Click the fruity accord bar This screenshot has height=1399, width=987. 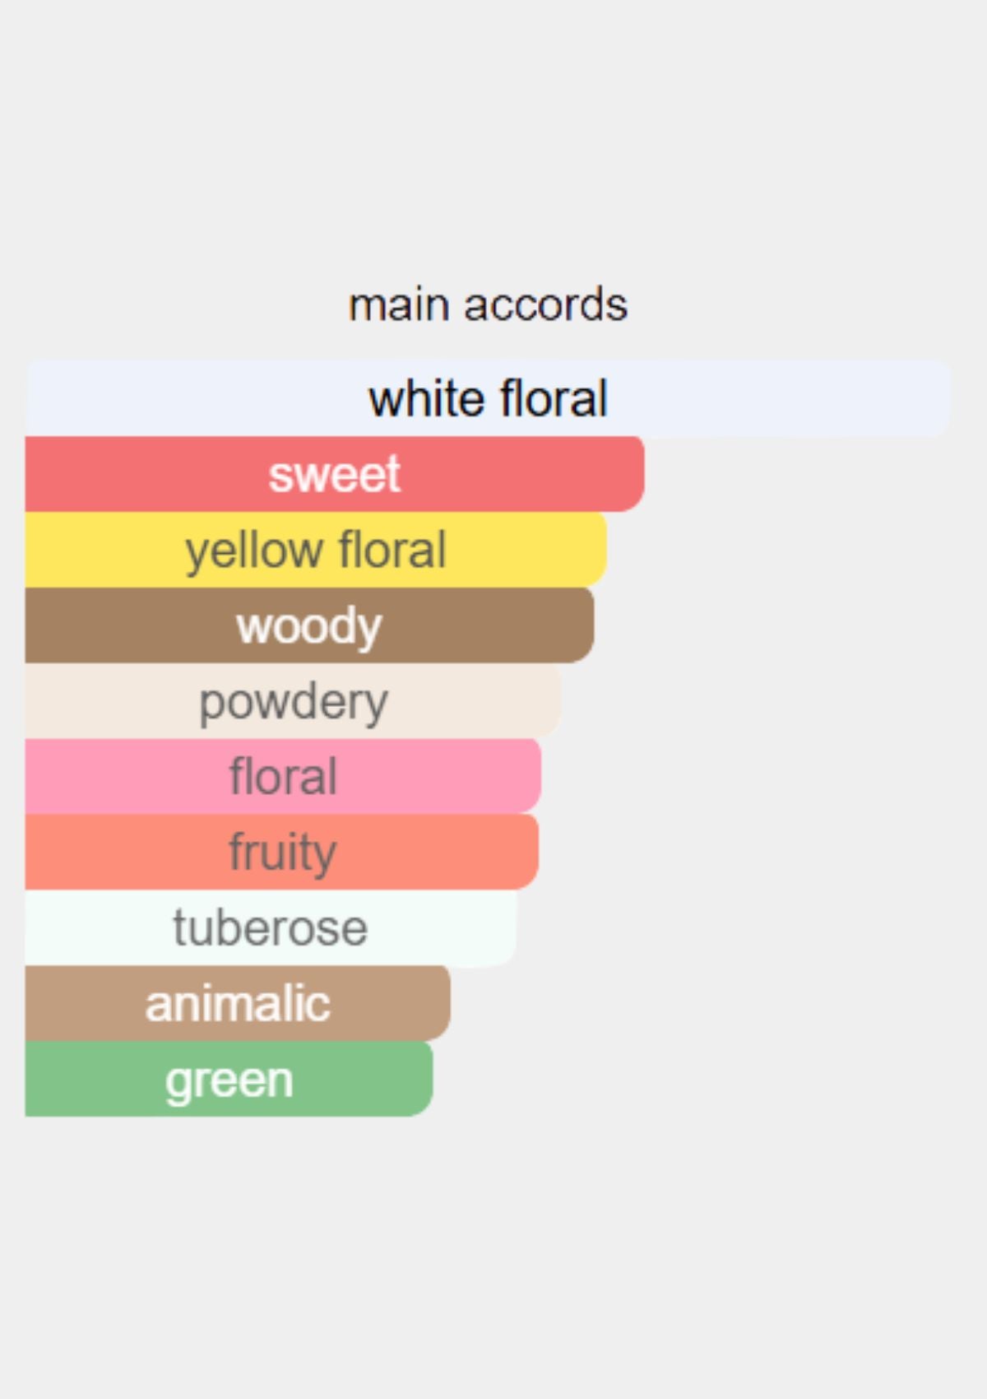pyautogui.click(x=282, y=852)
